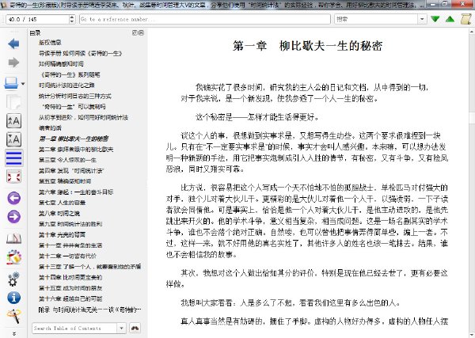This screenshot has width=475, height=338.
Task: Select 第十六章 超越自己的可能
Action: pos(70,298)
